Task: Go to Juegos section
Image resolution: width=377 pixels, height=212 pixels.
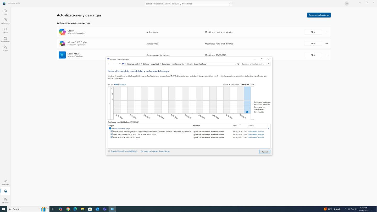Action: click(x=5, y=30)
